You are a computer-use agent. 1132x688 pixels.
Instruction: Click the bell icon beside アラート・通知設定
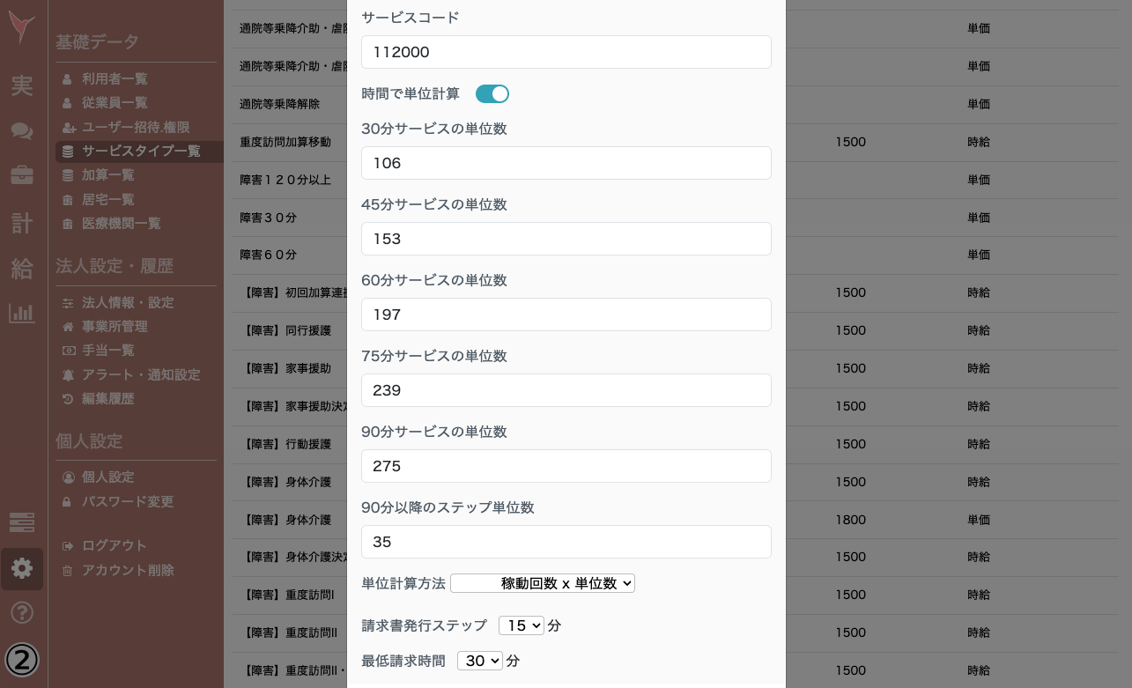point(70,374)
